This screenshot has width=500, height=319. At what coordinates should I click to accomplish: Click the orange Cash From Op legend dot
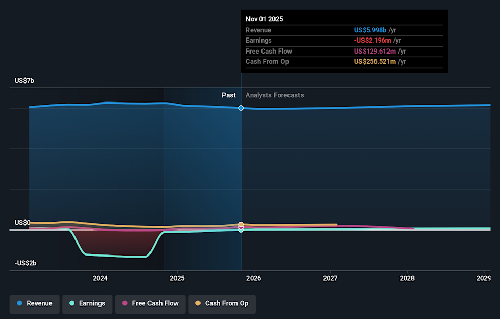pyautogui.click(x=197, y=303)
